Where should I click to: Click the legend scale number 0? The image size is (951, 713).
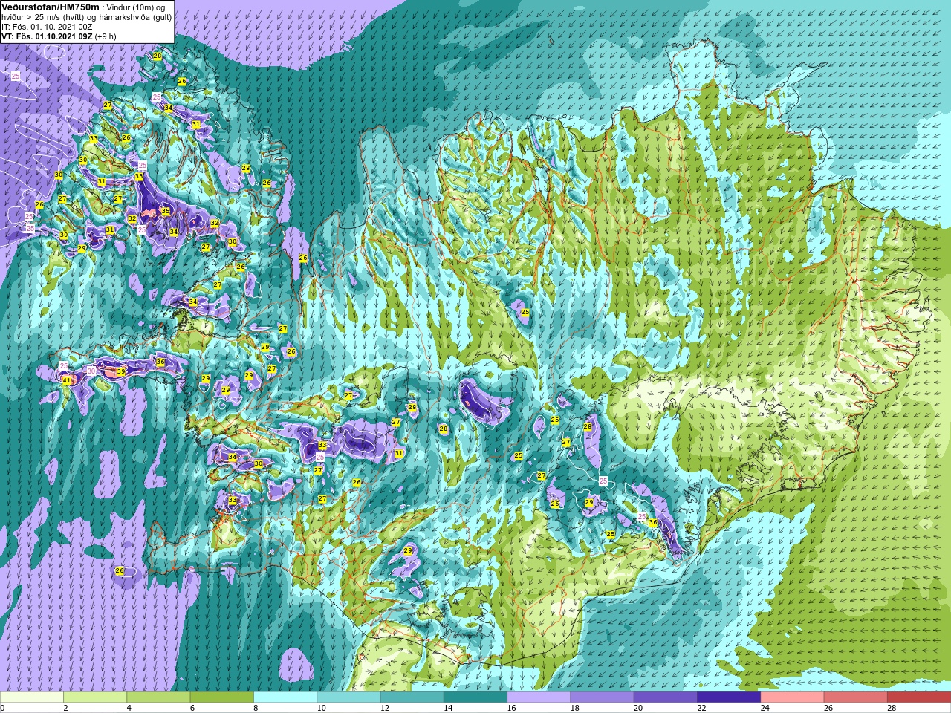pyautogui.click(x=3, y=708)
